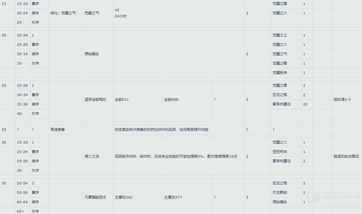Viewport: 362px width, 214px height.
Task: Select the 觉醒之土 material cell
Action: point(280,35)
